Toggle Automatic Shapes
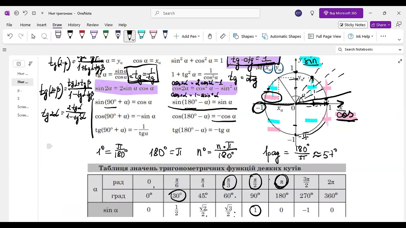The height and width of the screenshot is (228, 406). tap(281, 36)
